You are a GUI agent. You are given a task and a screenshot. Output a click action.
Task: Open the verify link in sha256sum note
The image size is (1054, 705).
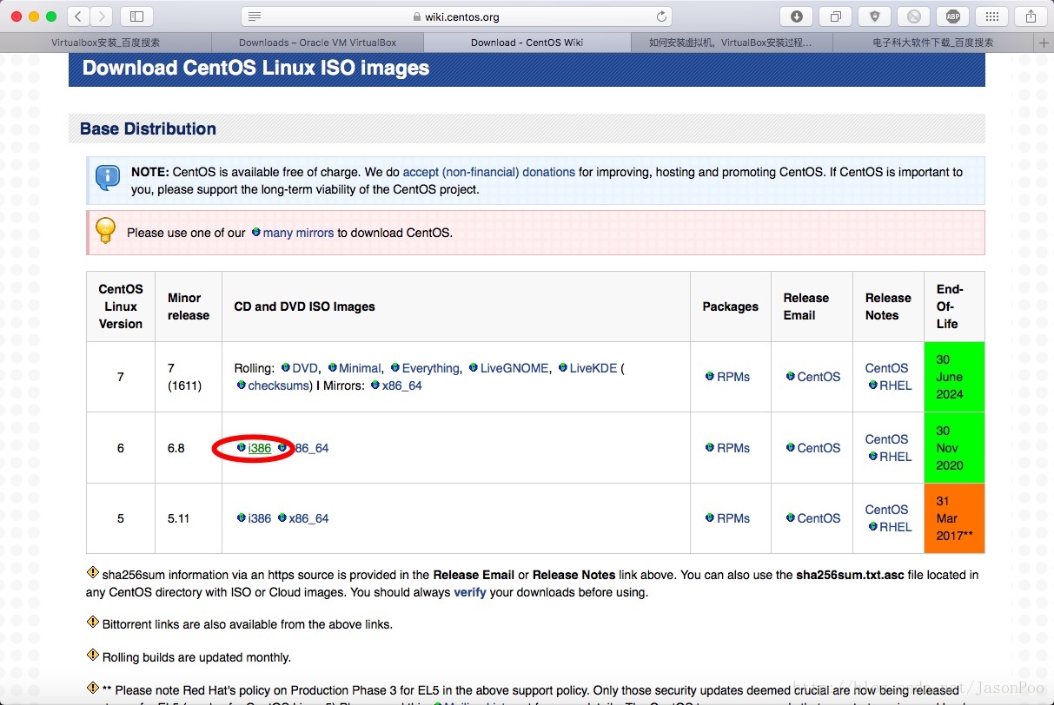click(x=469, y=592)
